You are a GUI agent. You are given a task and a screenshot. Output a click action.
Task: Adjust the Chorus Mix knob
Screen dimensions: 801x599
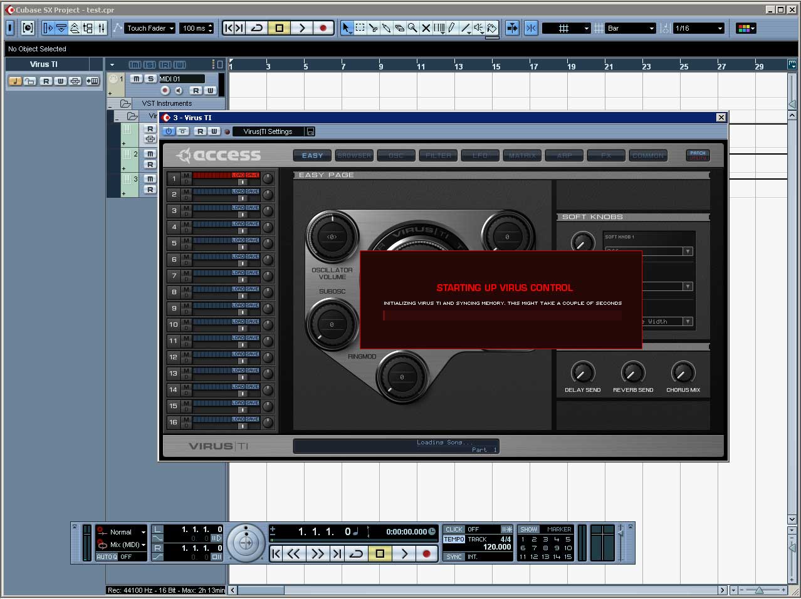coord(683,372)
